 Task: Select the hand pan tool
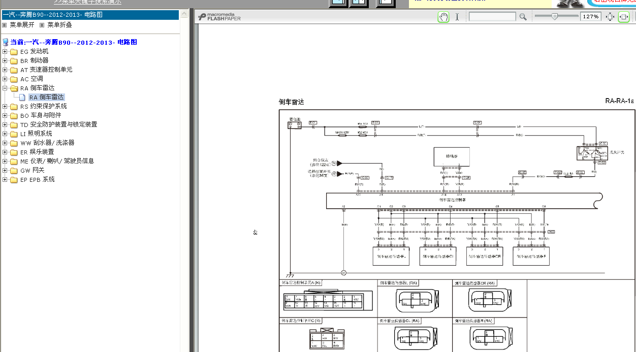pos(443,17)
